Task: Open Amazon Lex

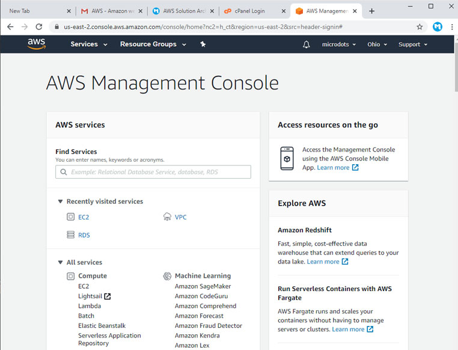Action: tap(192, 345)
